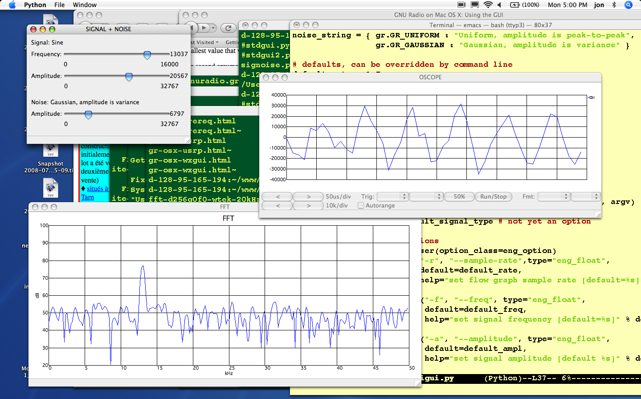The image size is (641, 399).
Task: Click the Bluetooth status icon
Action: (x=614, y=5)
